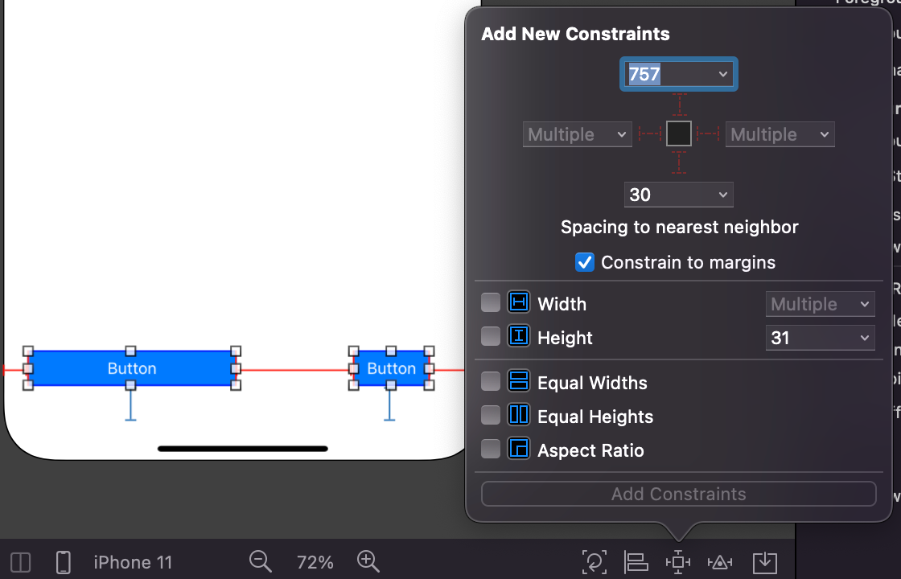Viewport: 901px width, 579px height.
Task: Select the Update Frames tool
Action: (594, 562)
